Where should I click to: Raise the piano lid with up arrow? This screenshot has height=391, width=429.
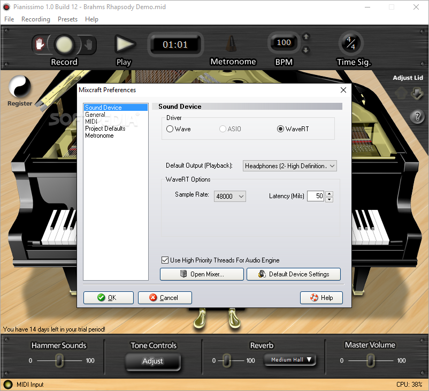401,93
